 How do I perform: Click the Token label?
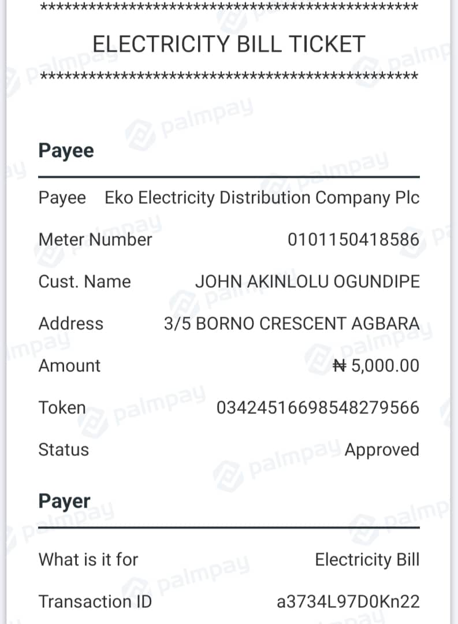pos(62,408)
